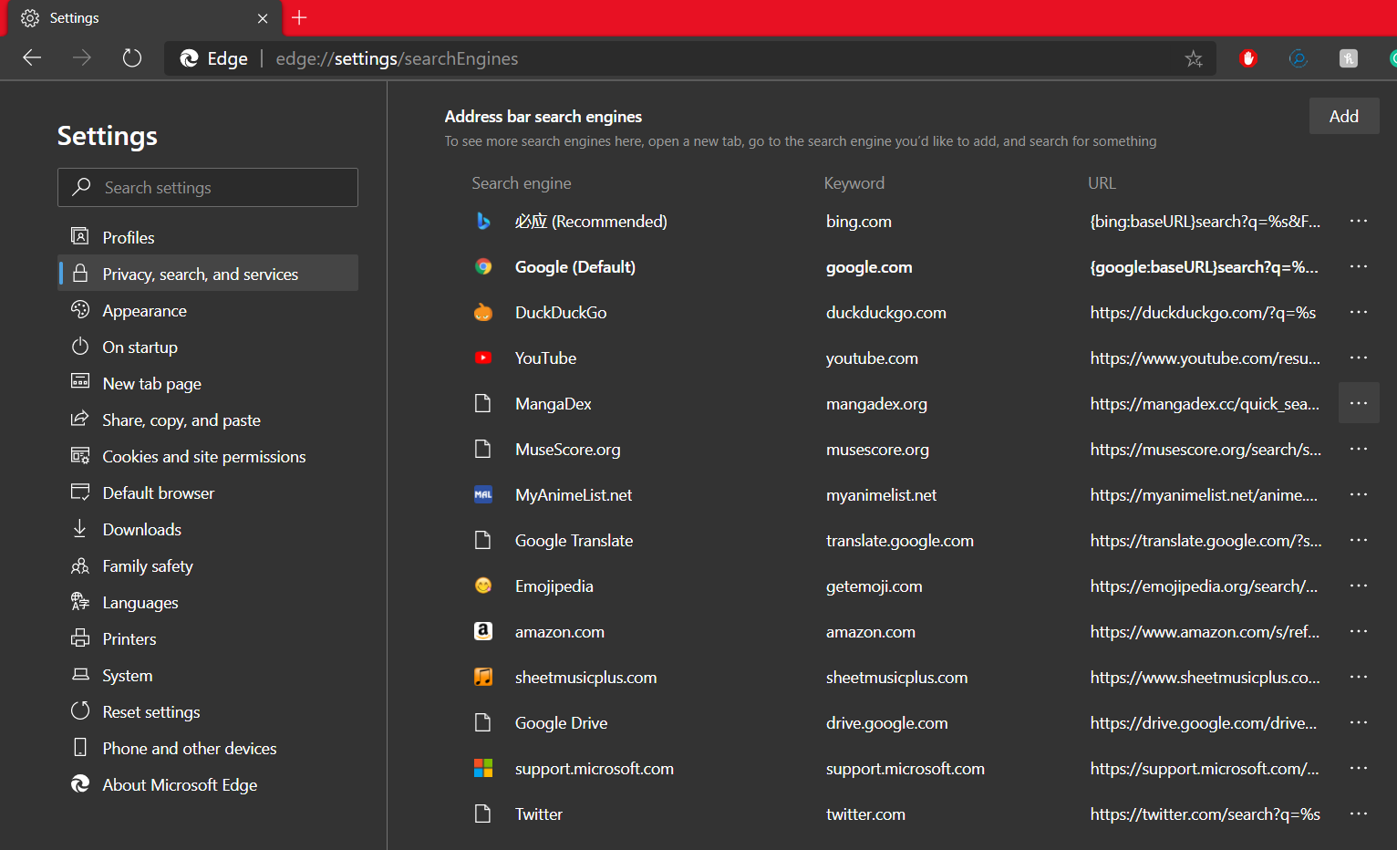Image resolution: width=1397 pixels, height=850 pixels.
Task: Click the forward navigation arrow
Action: (82, 58)
